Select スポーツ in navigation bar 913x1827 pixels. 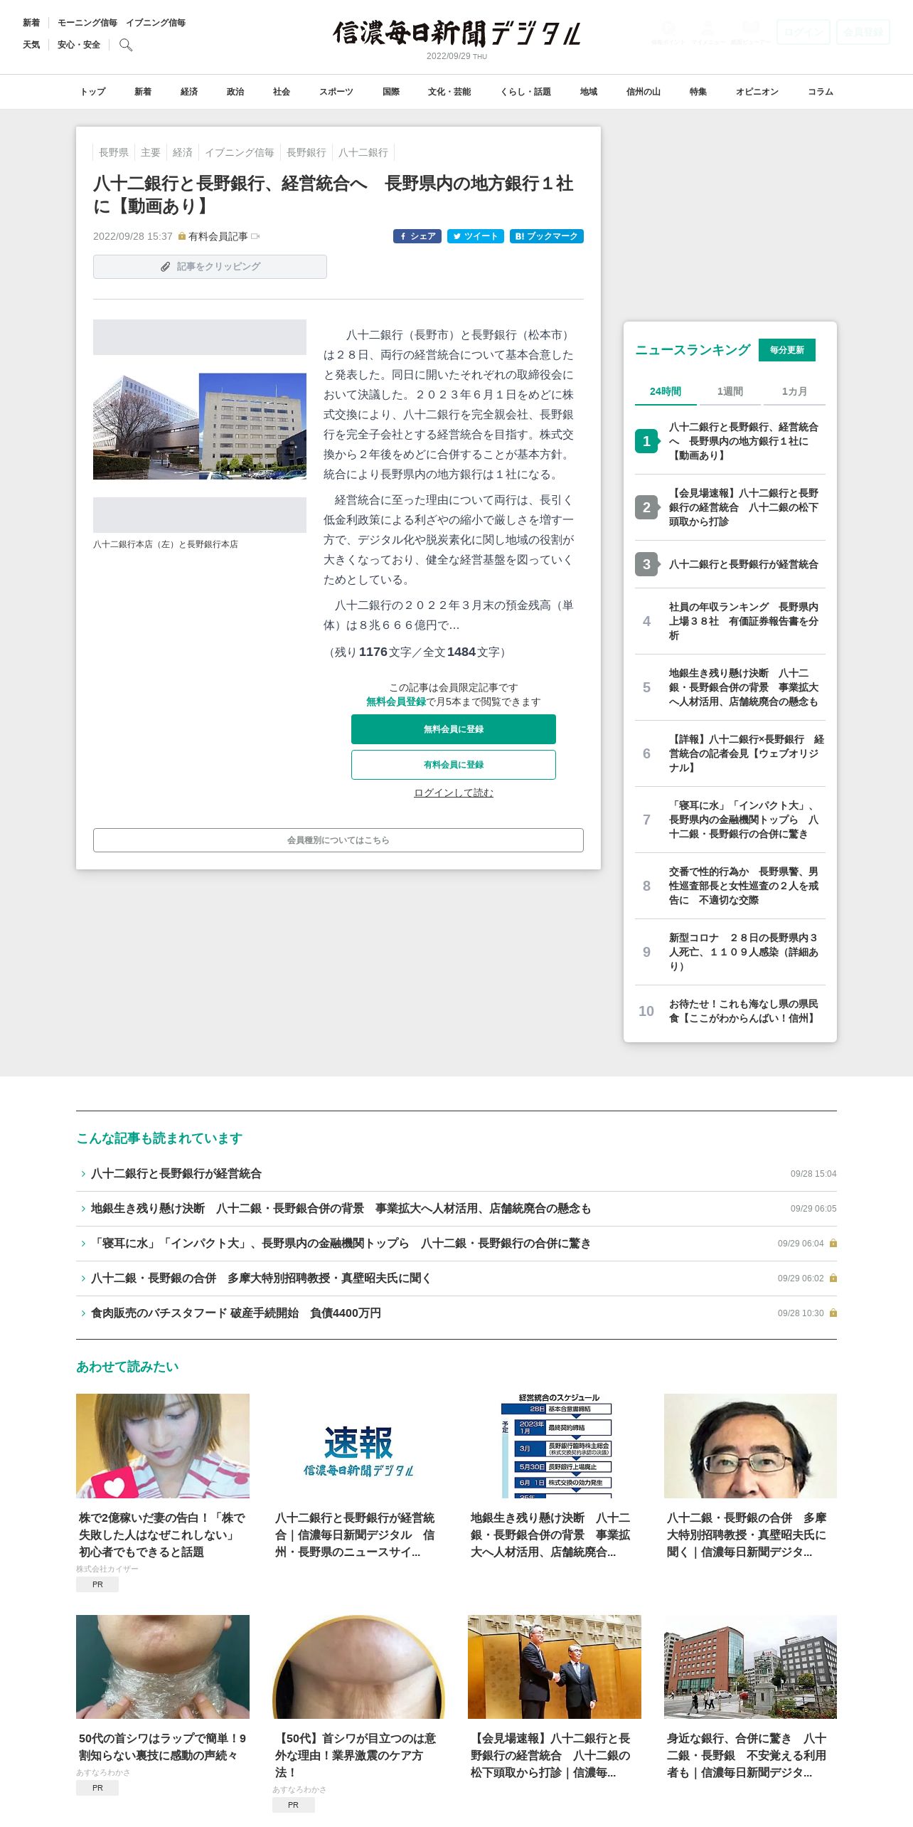click(x=336, y=92)
